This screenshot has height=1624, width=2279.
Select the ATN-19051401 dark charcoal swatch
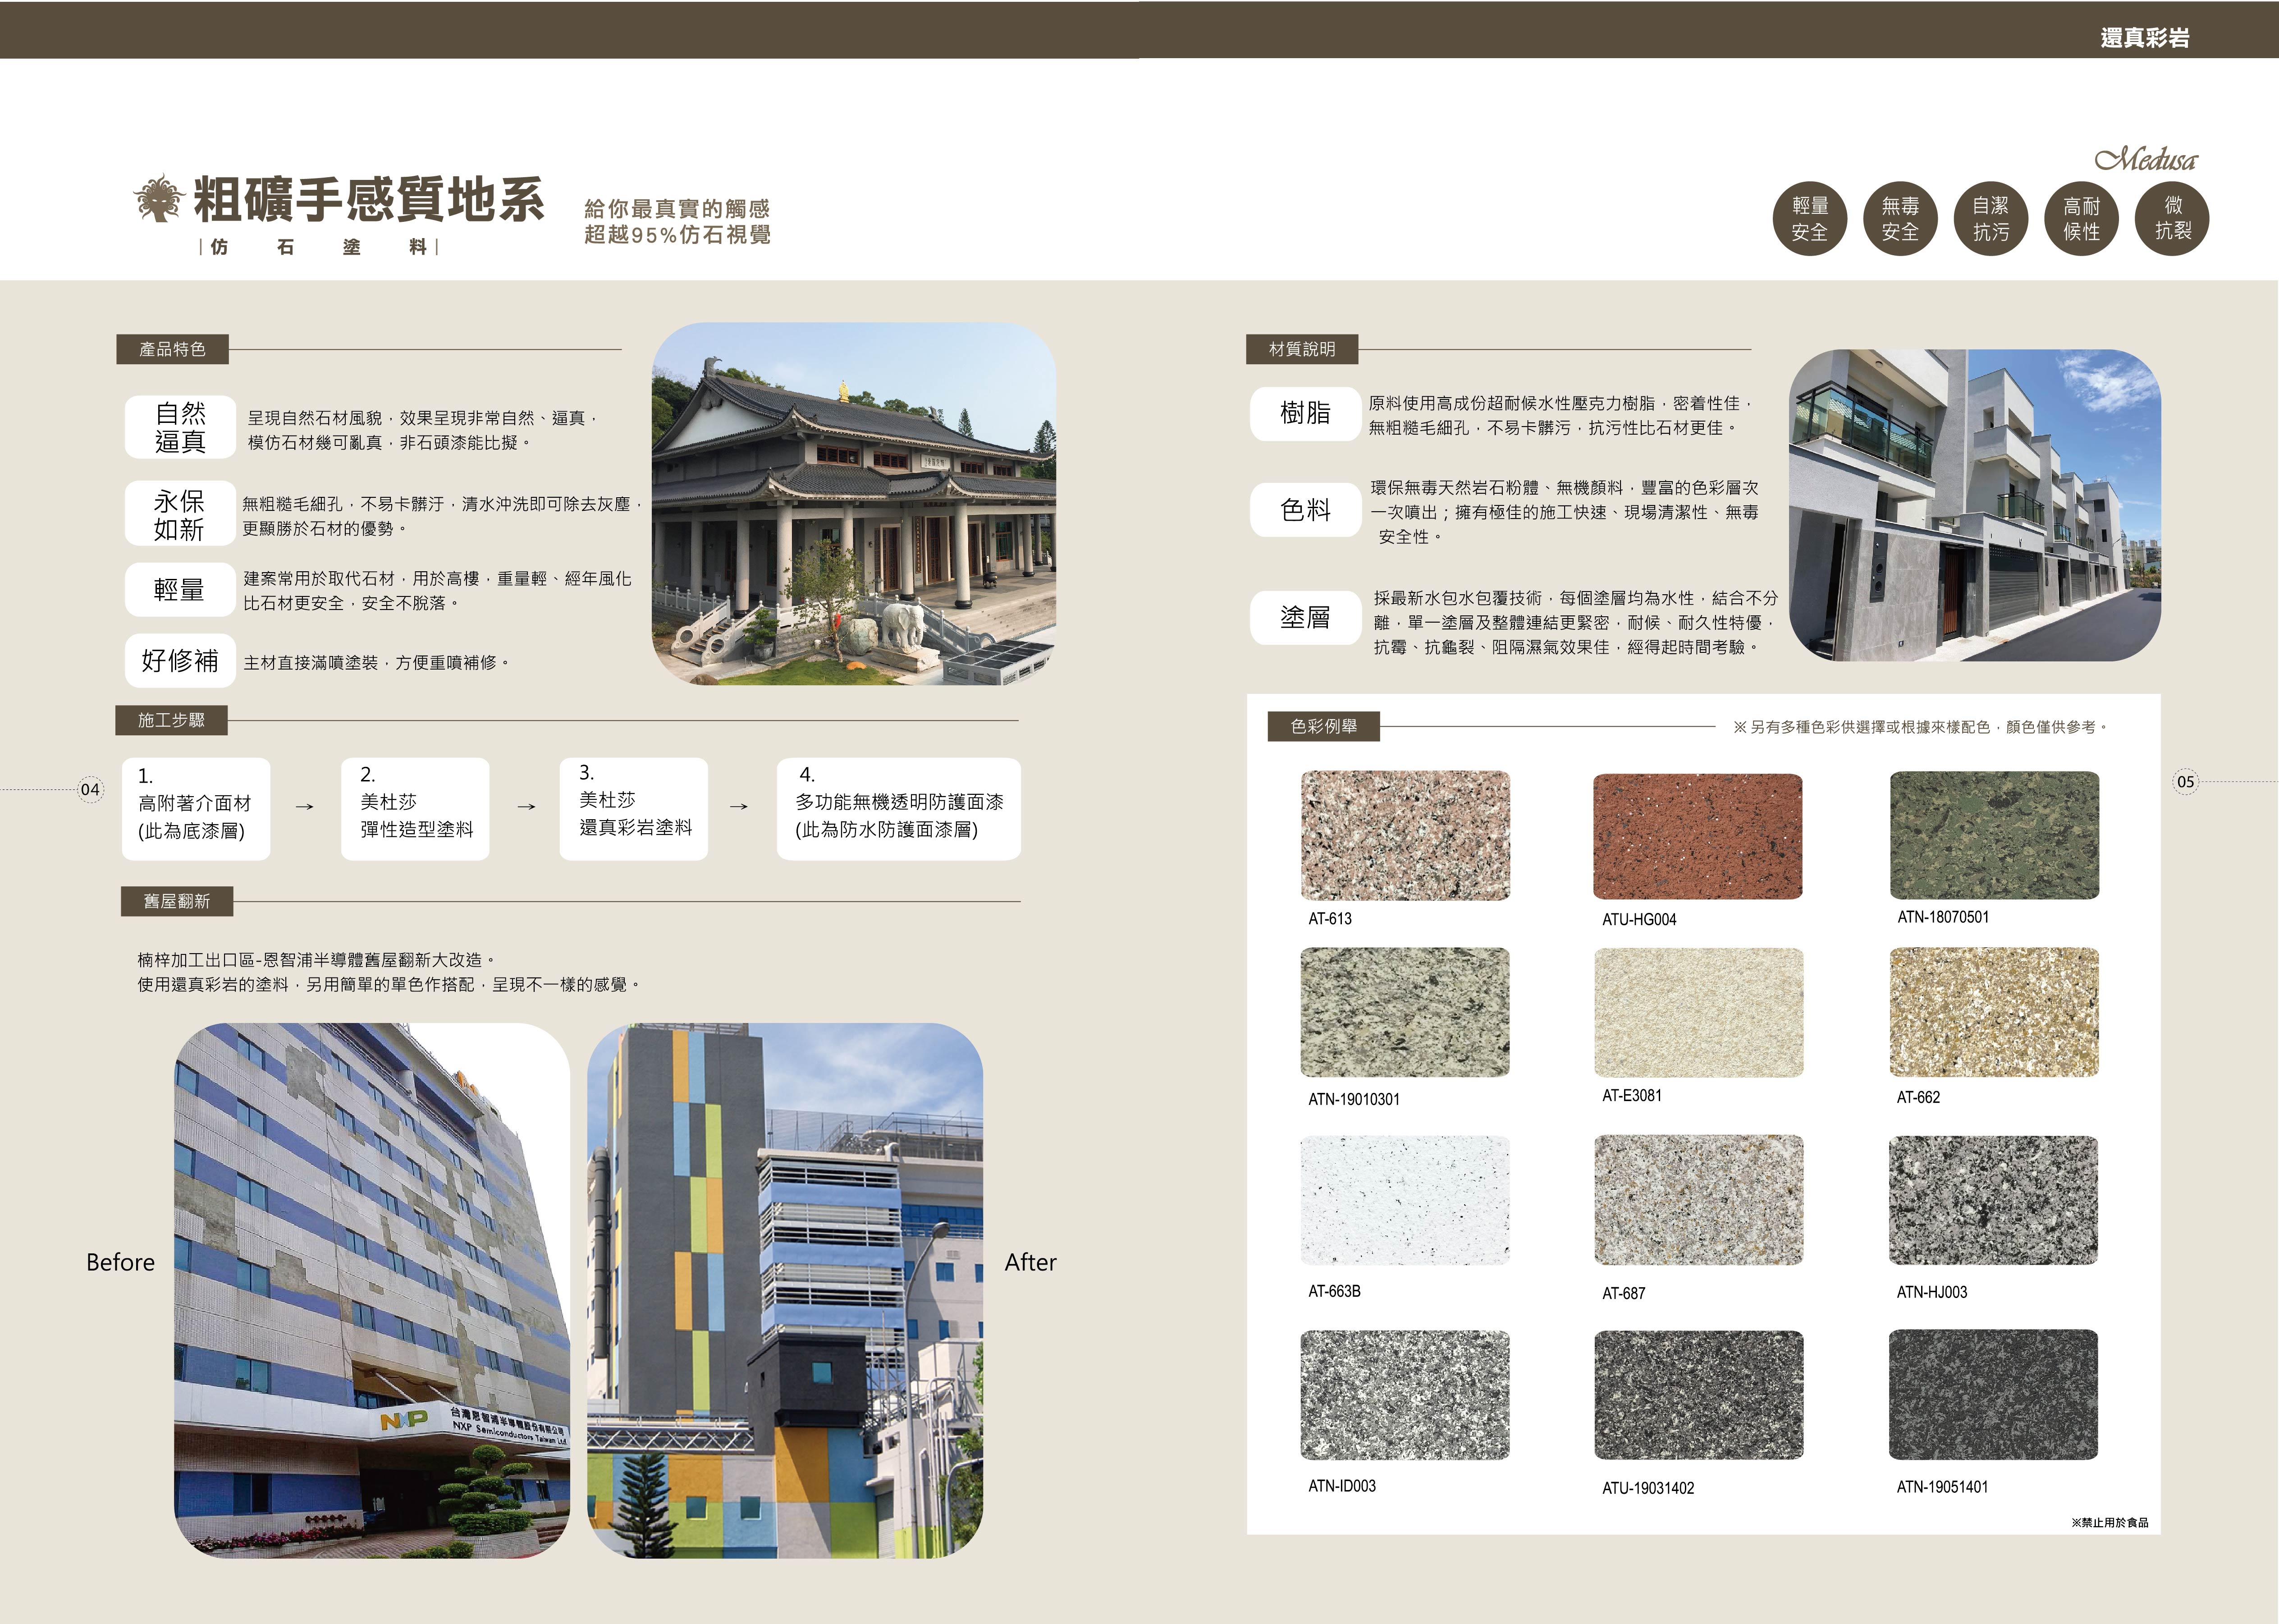pyautogui.click(x=1993, y=1394)
